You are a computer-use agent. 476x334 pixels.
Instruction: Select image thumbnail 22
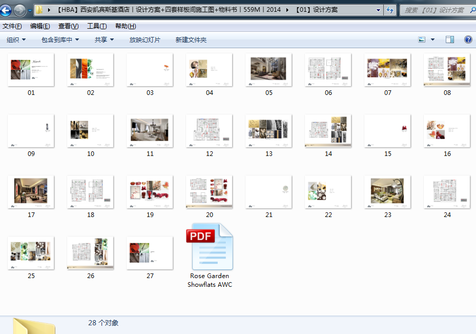[x=328, y=192]
